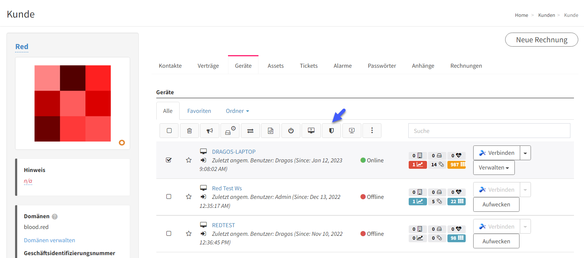
Task: Uncheck the DRAGOS-LAPTOP row checkbox
Action: click(x=169, y=160)
